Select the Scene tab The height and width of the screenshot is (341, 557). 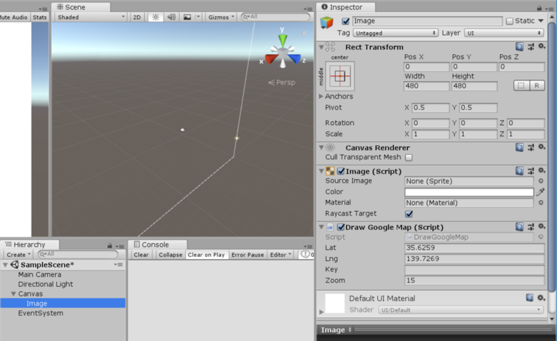tap(81, 7)
